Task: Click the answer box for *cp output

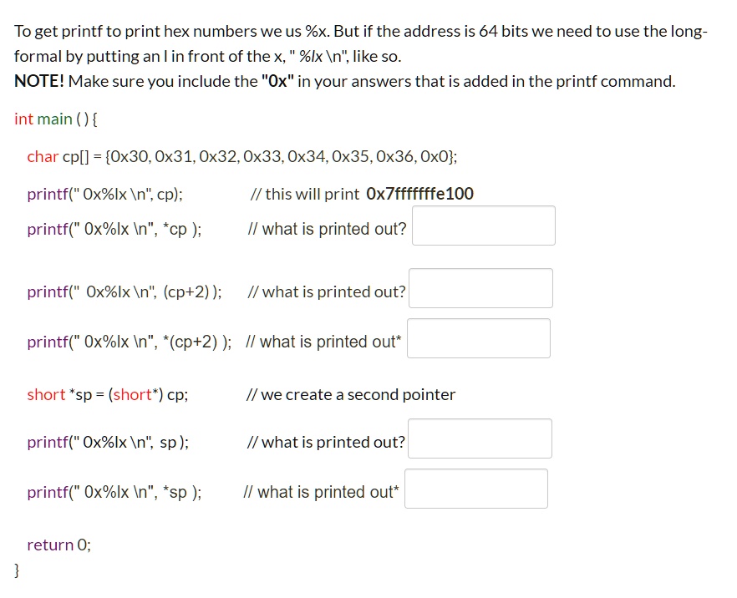Action: [483, 226]
